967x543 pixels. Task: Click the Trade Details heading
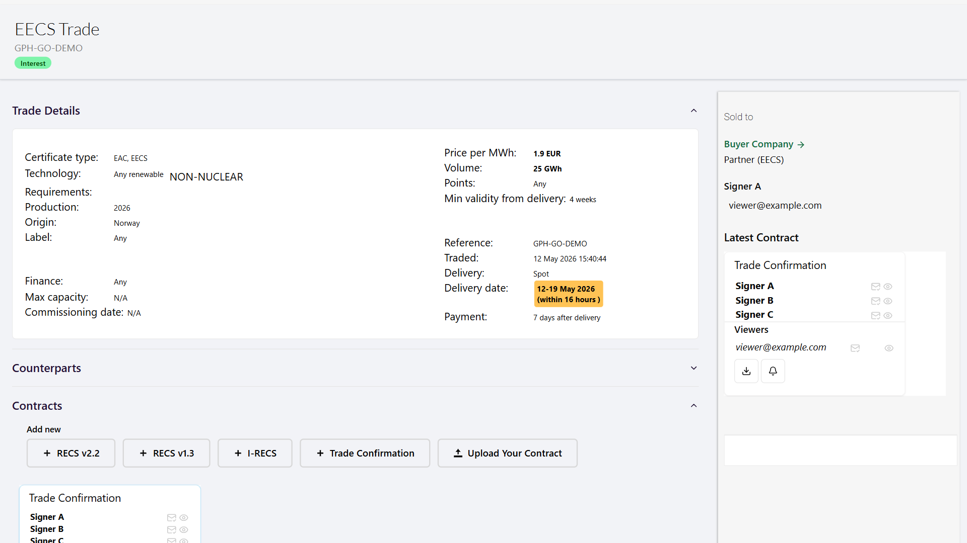click(x=46, y=111)
